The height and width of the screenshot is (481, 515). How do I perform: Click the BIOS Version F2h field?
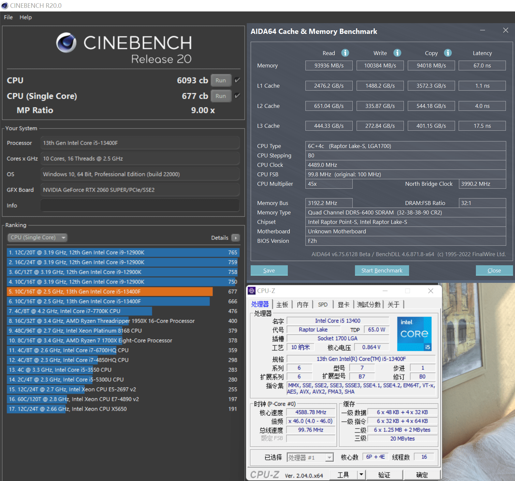[406, 241]
